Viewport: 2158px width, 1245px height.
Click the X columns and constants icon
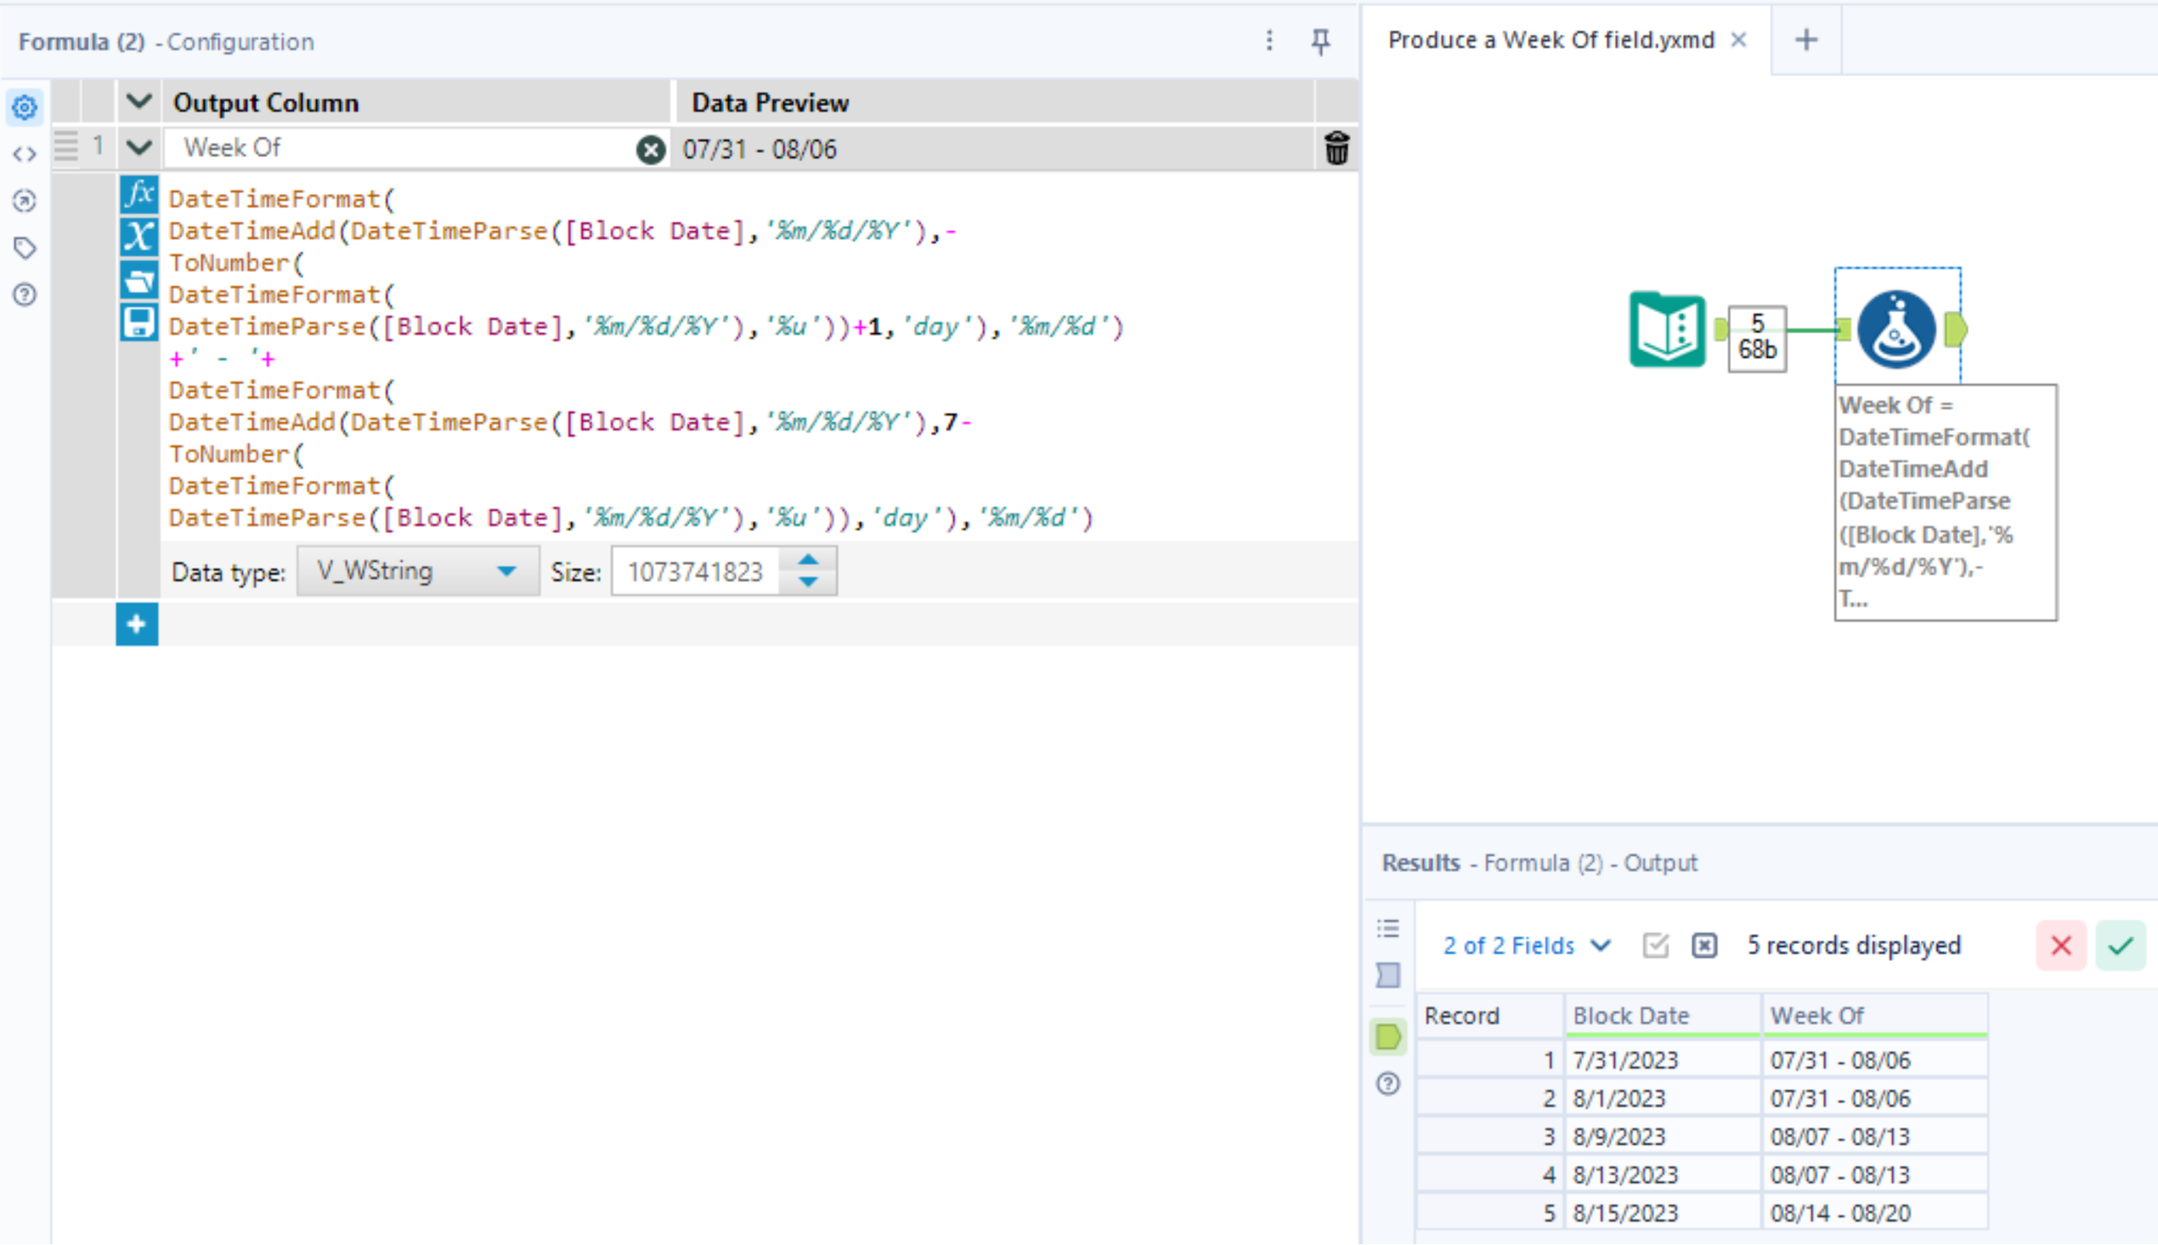coord(138,237)
